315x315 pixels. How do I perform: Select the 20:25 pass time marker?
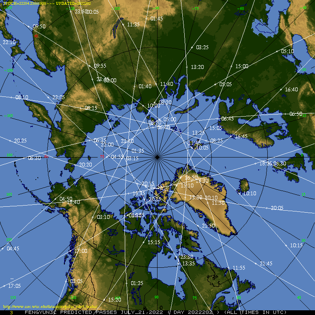click(x=20, y=141)
